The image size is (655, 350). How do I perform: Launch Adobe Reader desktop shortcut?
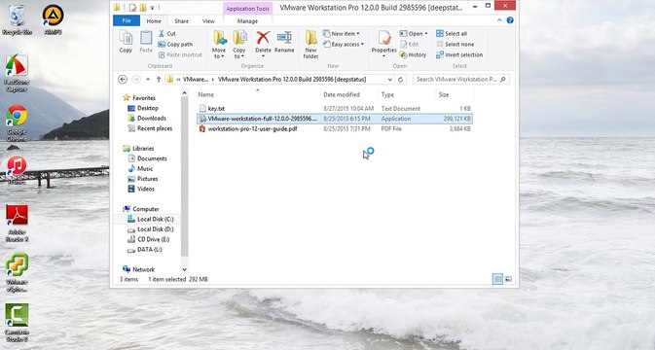pos(18,224)
